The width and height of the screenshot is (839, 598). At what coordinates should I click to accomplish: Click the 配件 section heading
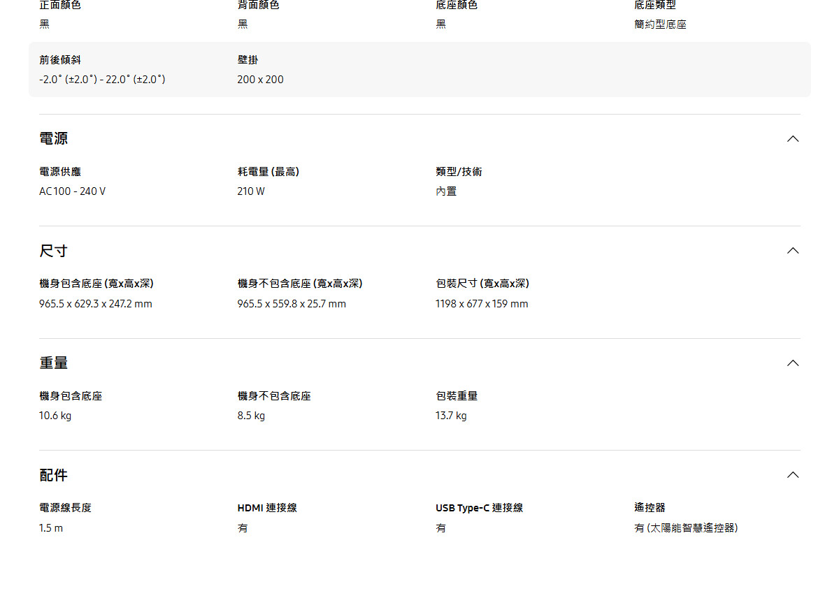tap(54, 475)
